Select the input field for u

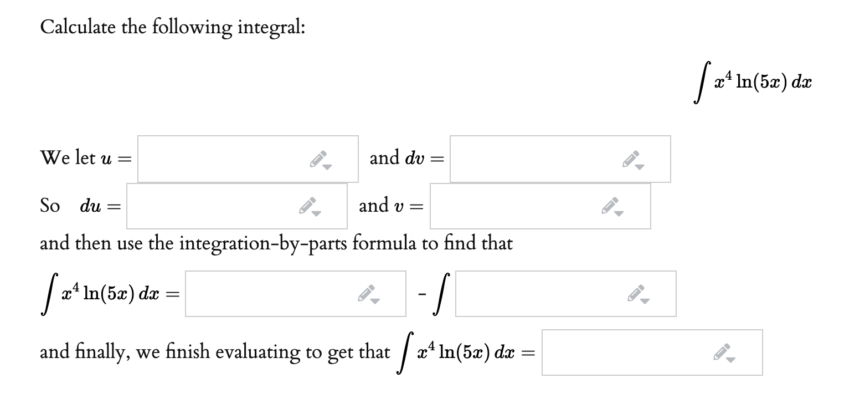pos(238,159)
